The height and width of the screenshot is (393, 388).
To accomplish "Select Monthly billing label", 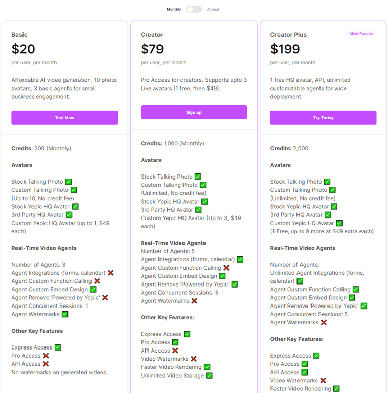I will [174, 9].
